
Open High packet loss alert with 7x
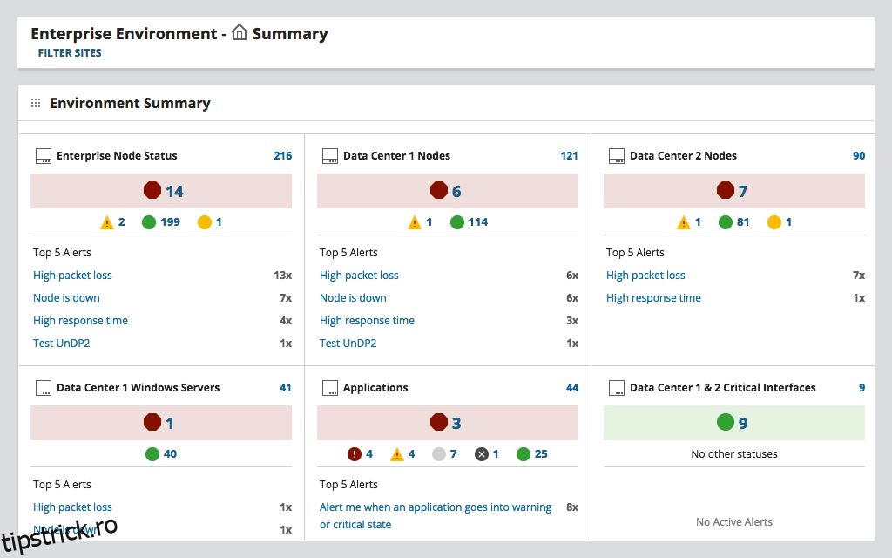645,276
